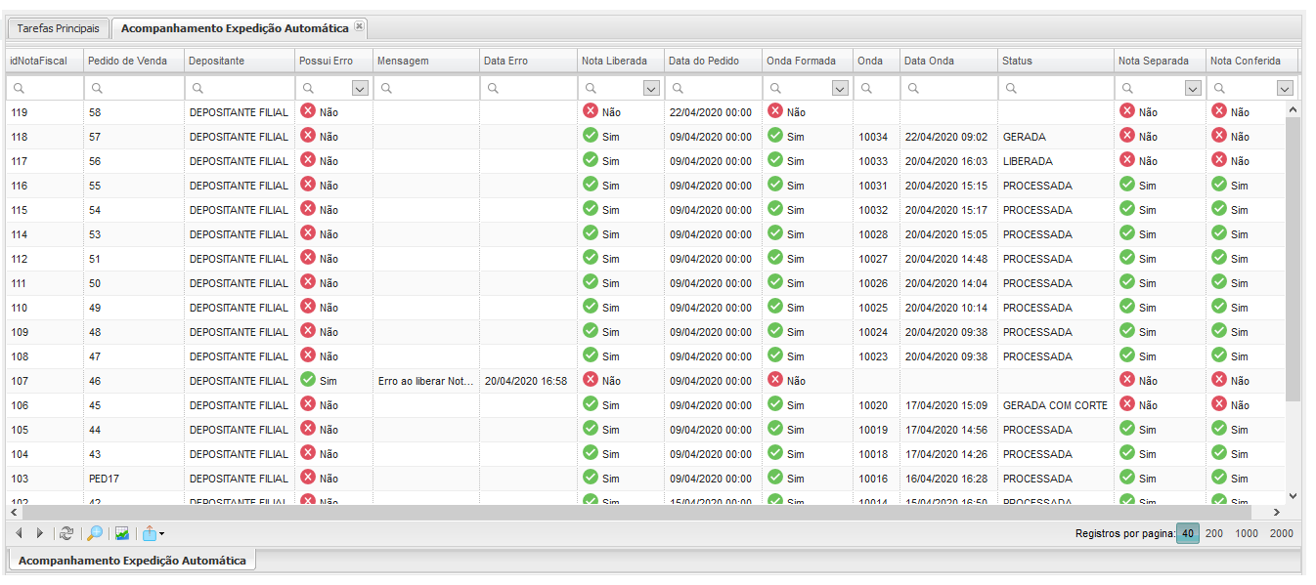Expand the export options arrow beside the export icon
Image resolution: width=1316 pixels, height=585 pixels.
click(161, 534)
